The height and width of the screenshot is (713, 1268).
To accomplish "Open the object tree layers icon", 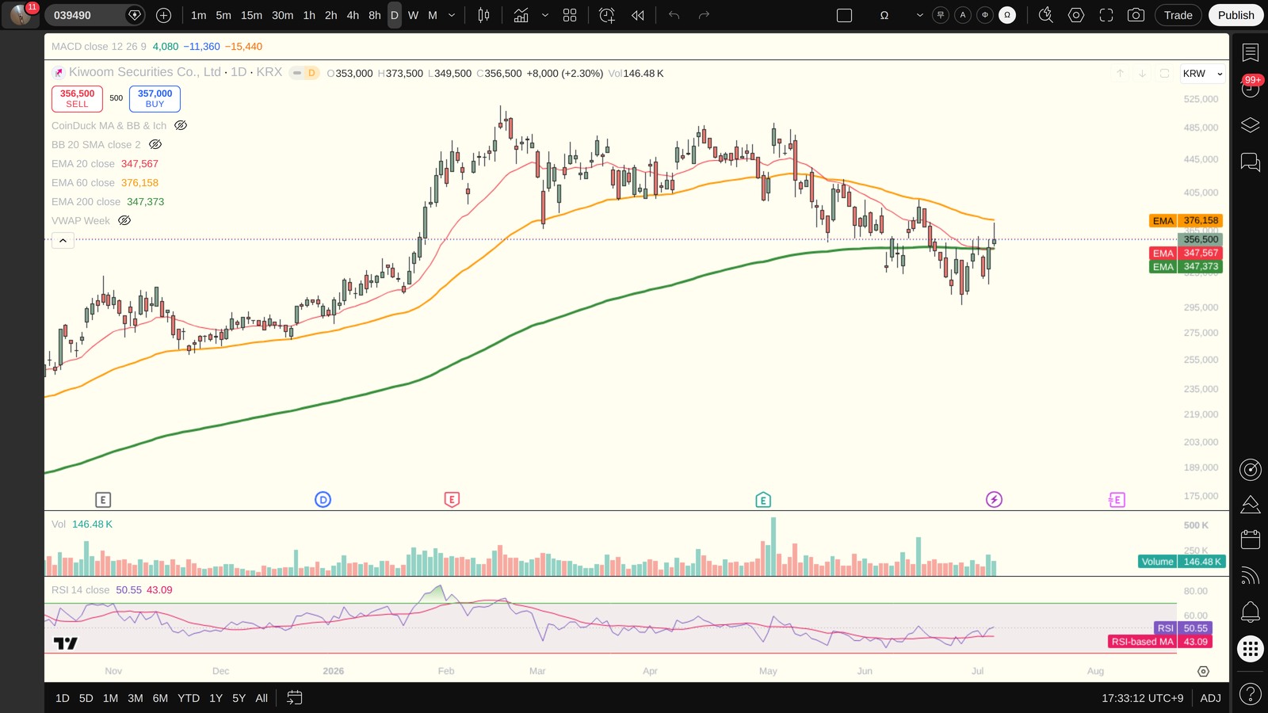I will pos(1251,125).
